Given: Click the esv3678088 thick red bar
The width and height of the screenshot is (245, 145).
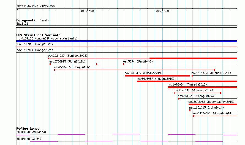Looking at the screenshot, I should (x=213, y=104).
